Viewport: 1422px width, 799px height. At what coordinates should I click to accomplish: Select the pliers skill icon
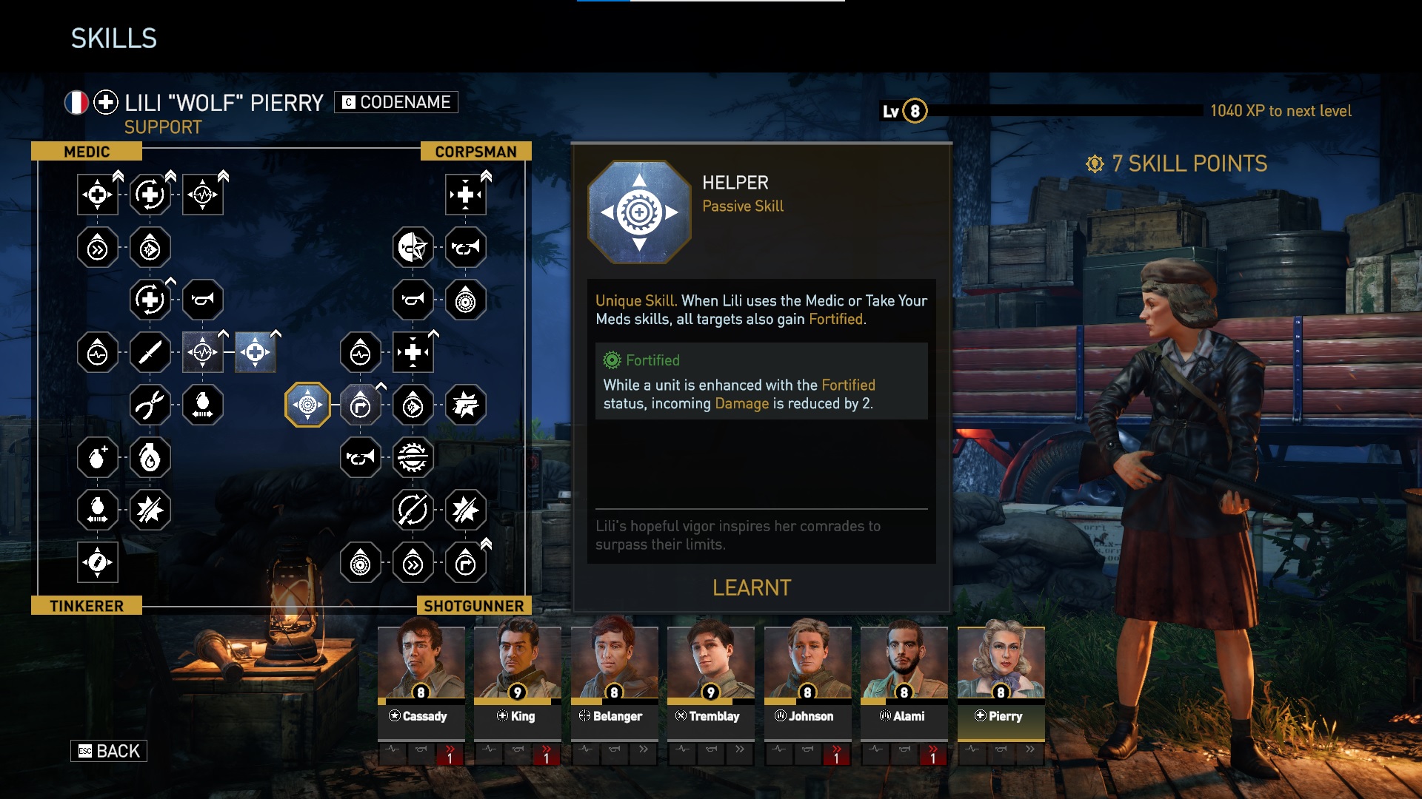coord(150,405)
